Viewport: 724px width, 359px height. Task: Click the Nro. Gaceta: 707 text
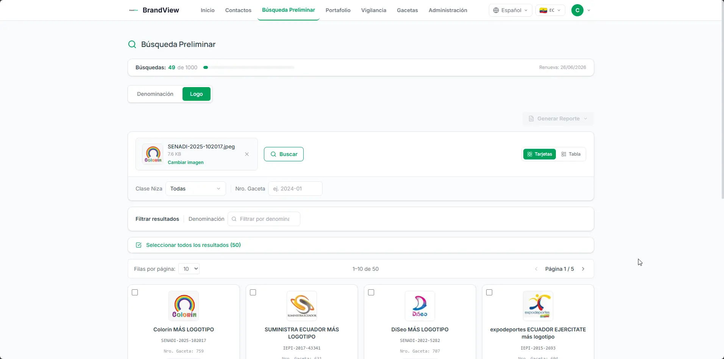420,351
